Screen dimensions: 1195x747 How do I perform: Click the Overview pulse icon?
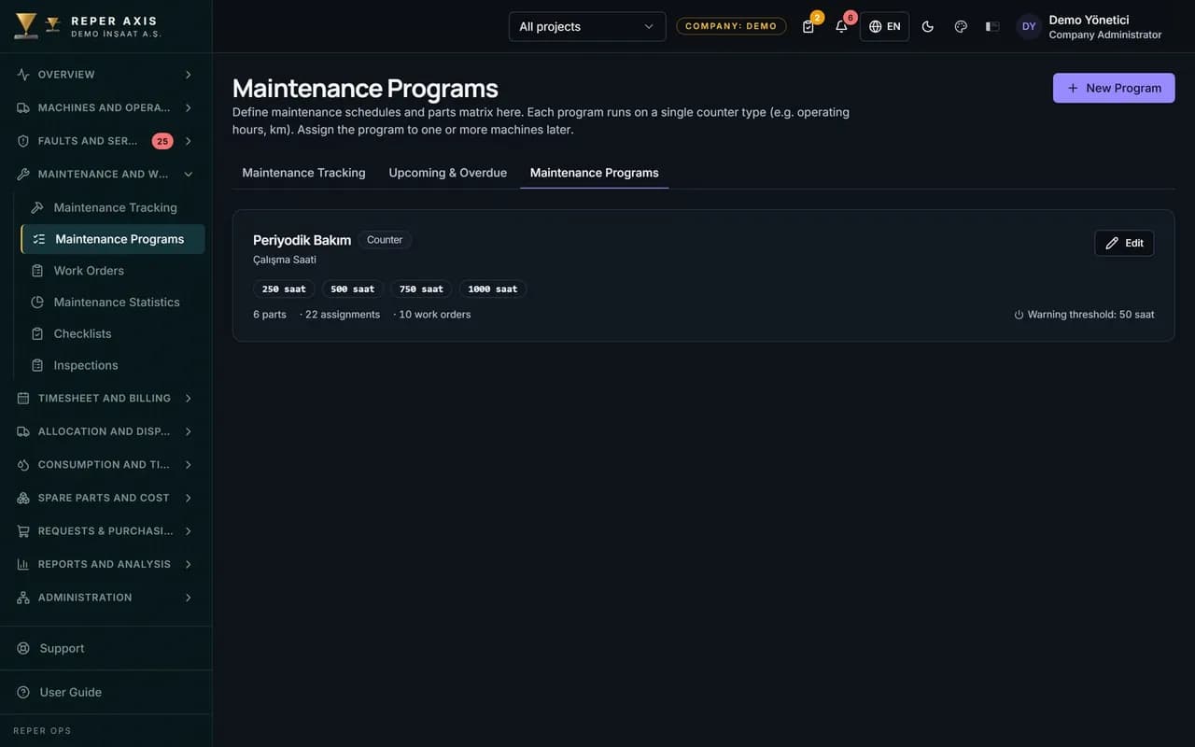pyautogui.click(x=23, y=75)
